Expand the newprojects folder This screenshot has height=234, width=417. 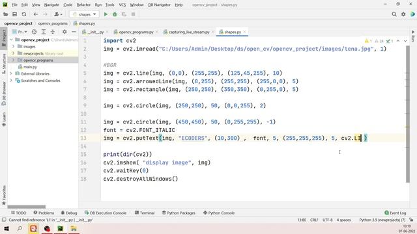pyautogui.click(x=13, y=53)
